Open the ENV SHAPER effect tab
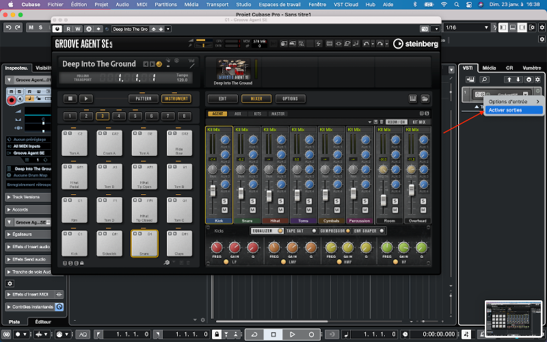 [x=365, y=231]
